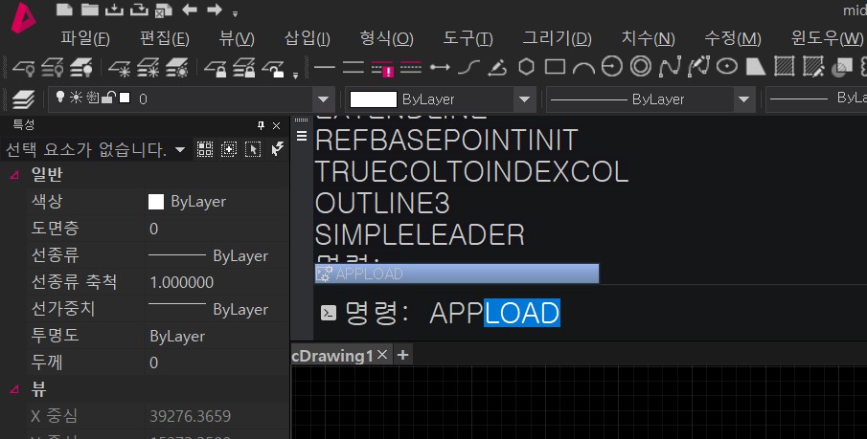Viewport: 867px width, 439px height.
Task: Select the Line tool
Action: click(325, 68)
